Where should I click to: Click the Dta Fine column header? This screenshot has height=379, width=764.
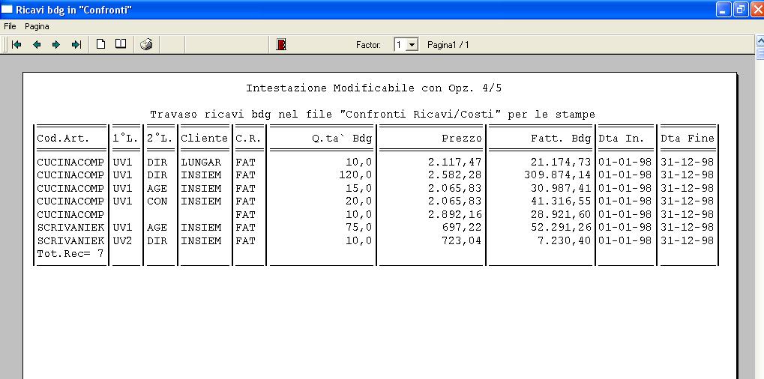click(x=688, y=138)
